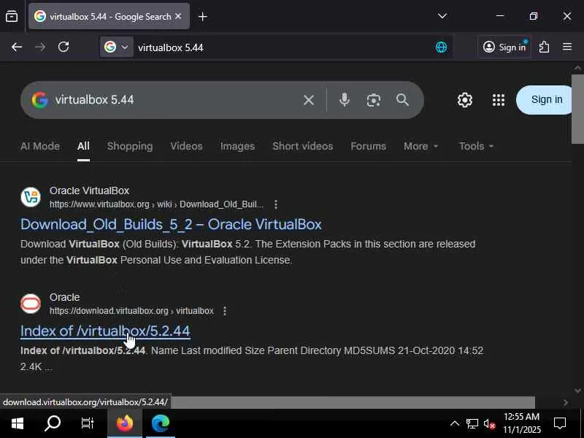This screenshot has width=584, height=438.
Task: Open the clock showing 12:55 AM
Action: click(522, 423)
